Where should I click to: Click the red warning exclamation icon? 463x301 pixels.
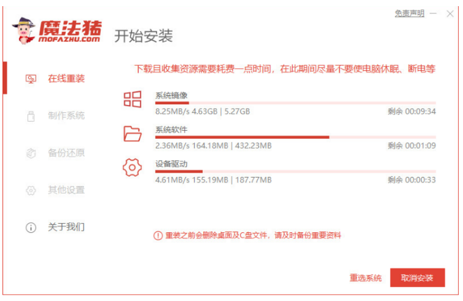pos(158,235)
